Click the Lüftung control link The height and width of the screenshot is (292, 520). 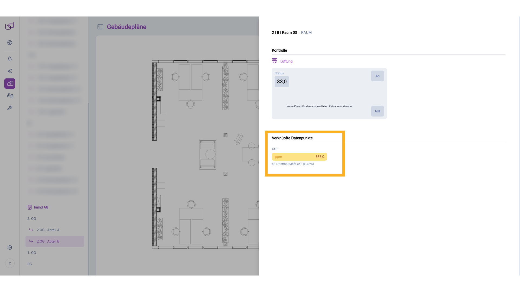[286, 61]
